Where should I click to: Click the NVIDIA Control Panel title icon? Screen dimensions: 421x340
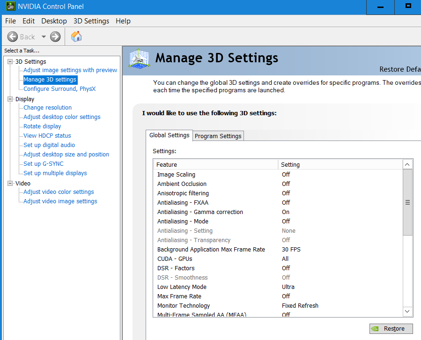pos(9,7)
